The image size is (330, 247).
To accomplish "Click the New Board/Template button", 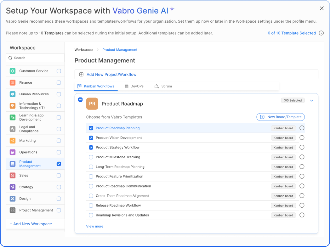I will click(x=280, y=117).
